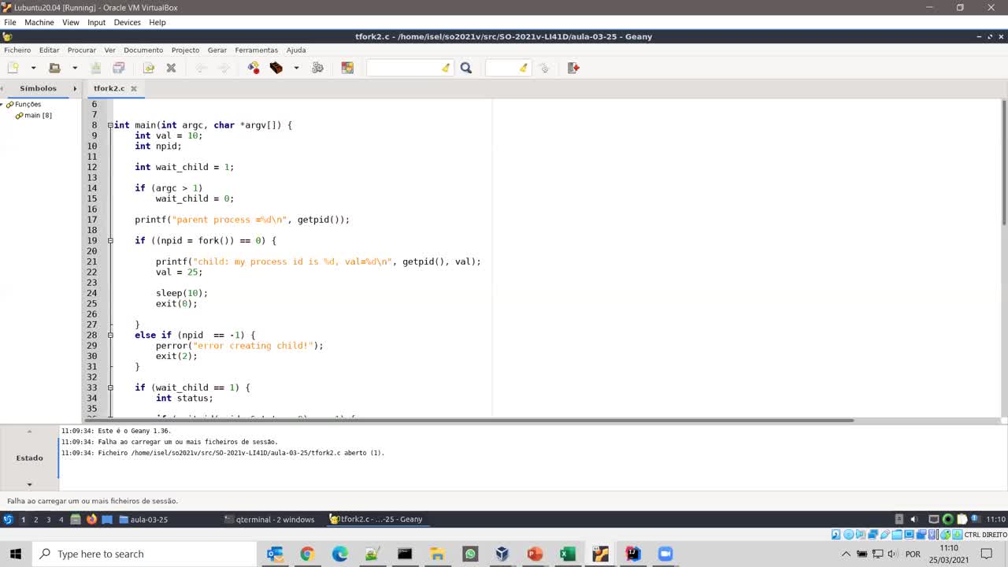Create a new file using toolbar icon
Image resolution: width=1008 pixels, height=567 pixels.
click(13, 68)
